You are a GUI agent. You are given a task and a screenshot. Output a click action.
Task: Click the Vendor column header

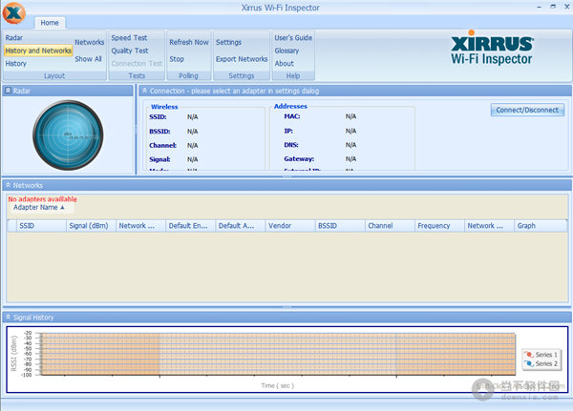click(290, 226)
